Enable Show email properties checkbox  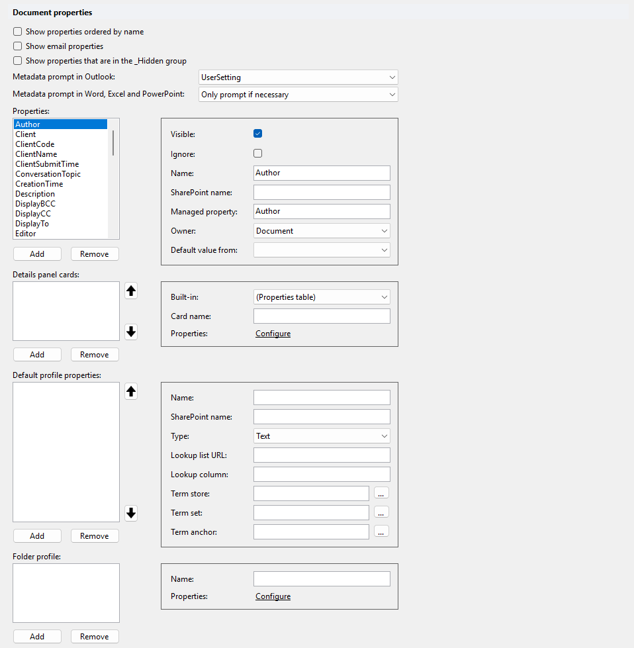[x=17, y=46]
